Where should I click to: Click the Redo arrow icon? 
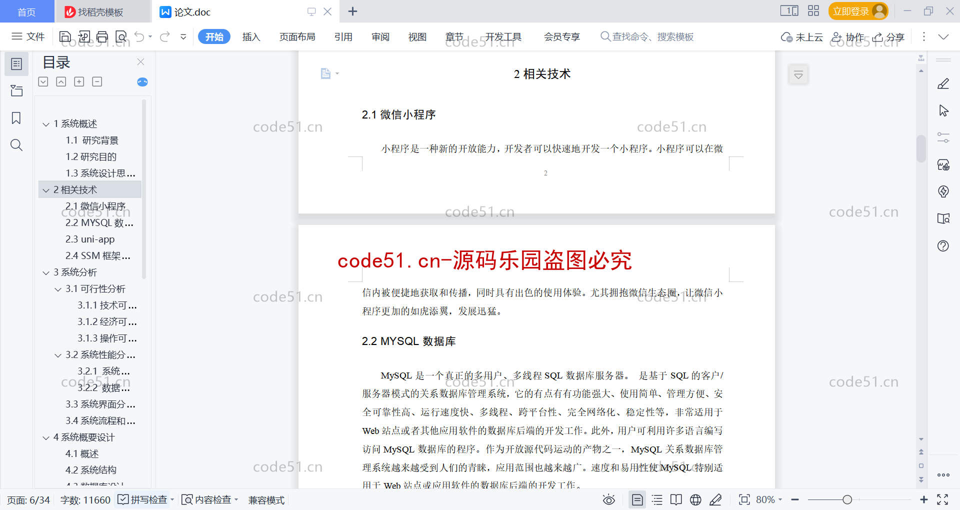(165, 36)
